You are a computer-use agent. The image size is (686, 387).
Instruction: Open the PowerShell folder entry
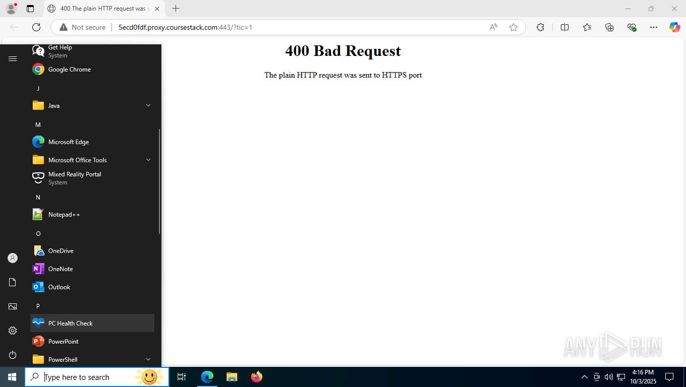tap(92, 359)
